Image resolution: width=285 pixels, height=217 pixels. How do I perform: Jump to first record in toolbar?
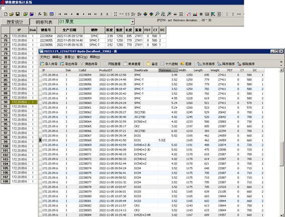[x=60, y=14]
